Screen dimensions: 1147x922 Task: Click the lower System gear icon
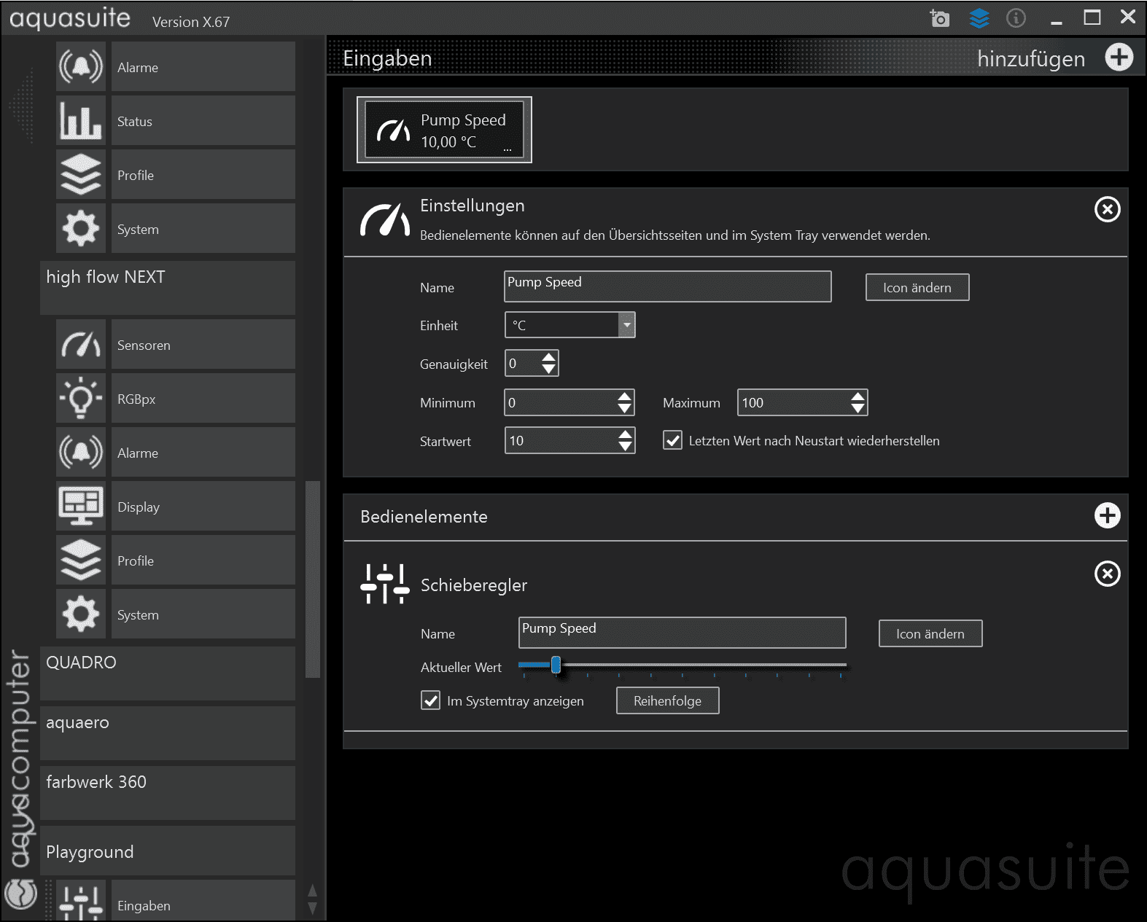81,614
